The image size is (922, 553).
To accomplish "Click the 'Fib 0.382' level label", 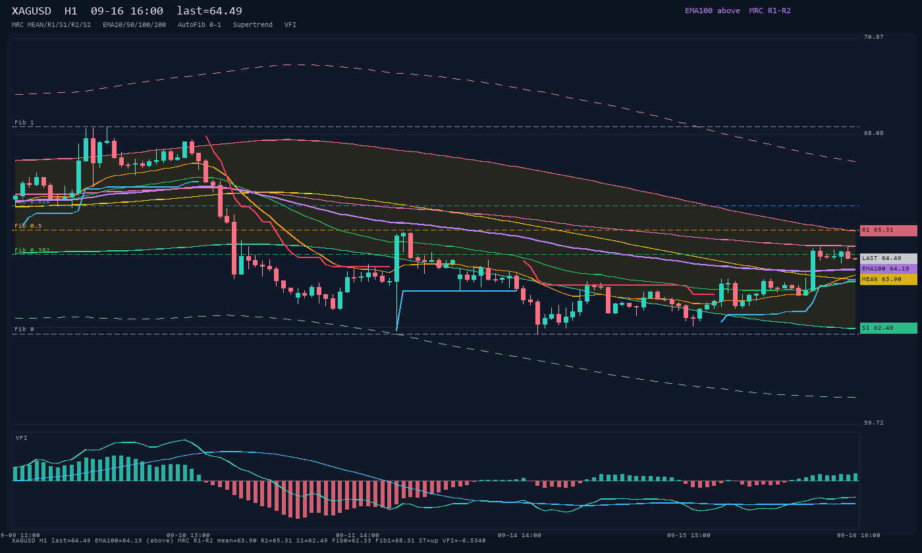I will coord(32,250).
